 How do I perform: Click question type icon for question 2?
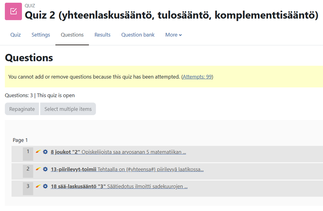point(38,169)
